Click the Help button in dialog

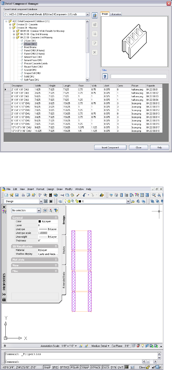click(x=160, y=148)
